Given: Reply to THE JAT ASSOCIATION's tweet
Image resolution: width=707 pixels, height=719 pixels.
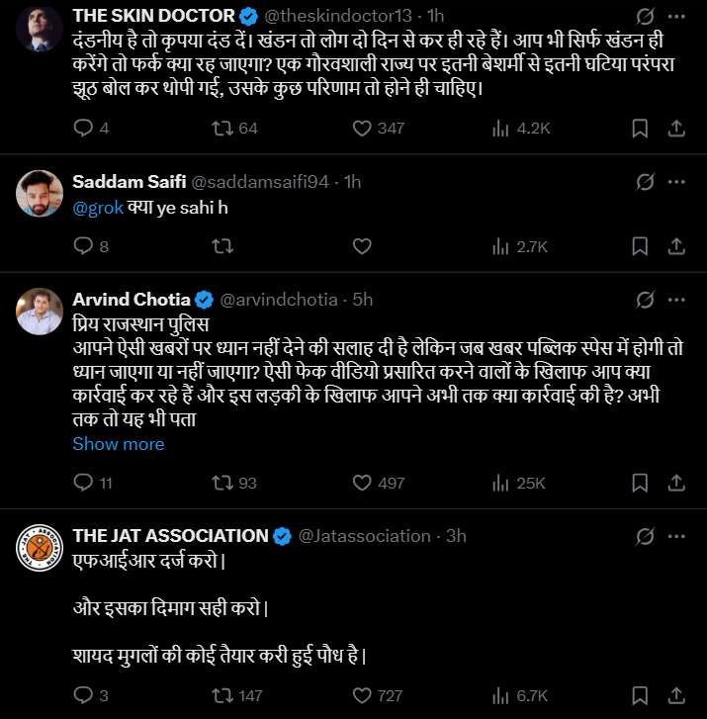Looking at the screenshot, I should tap(83, 695).
